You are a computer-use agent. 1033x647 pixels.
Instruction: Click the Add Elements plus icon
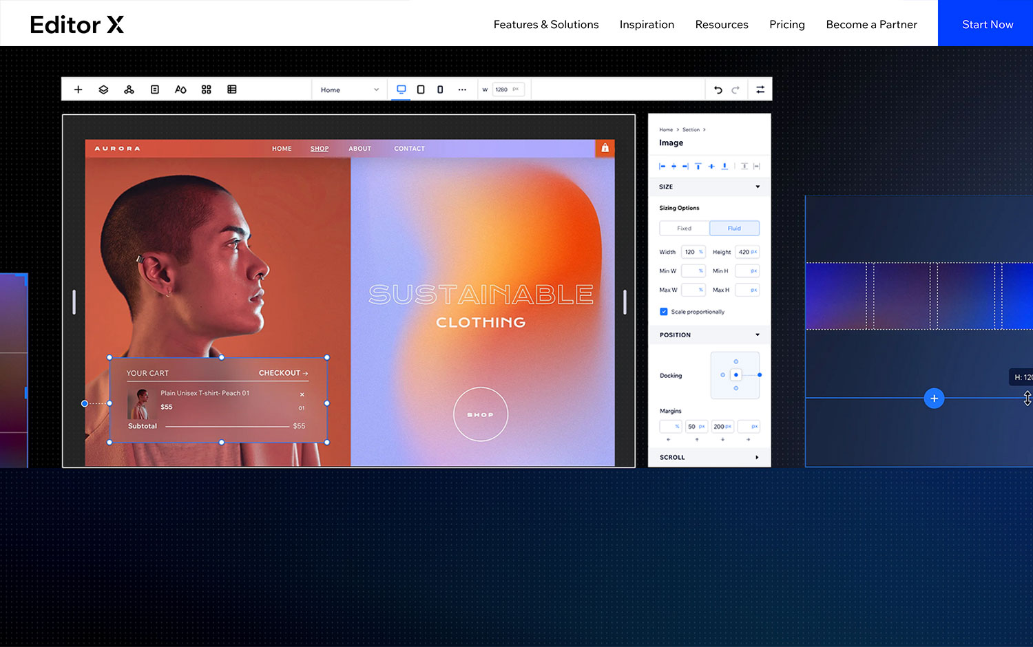point(78,89)
